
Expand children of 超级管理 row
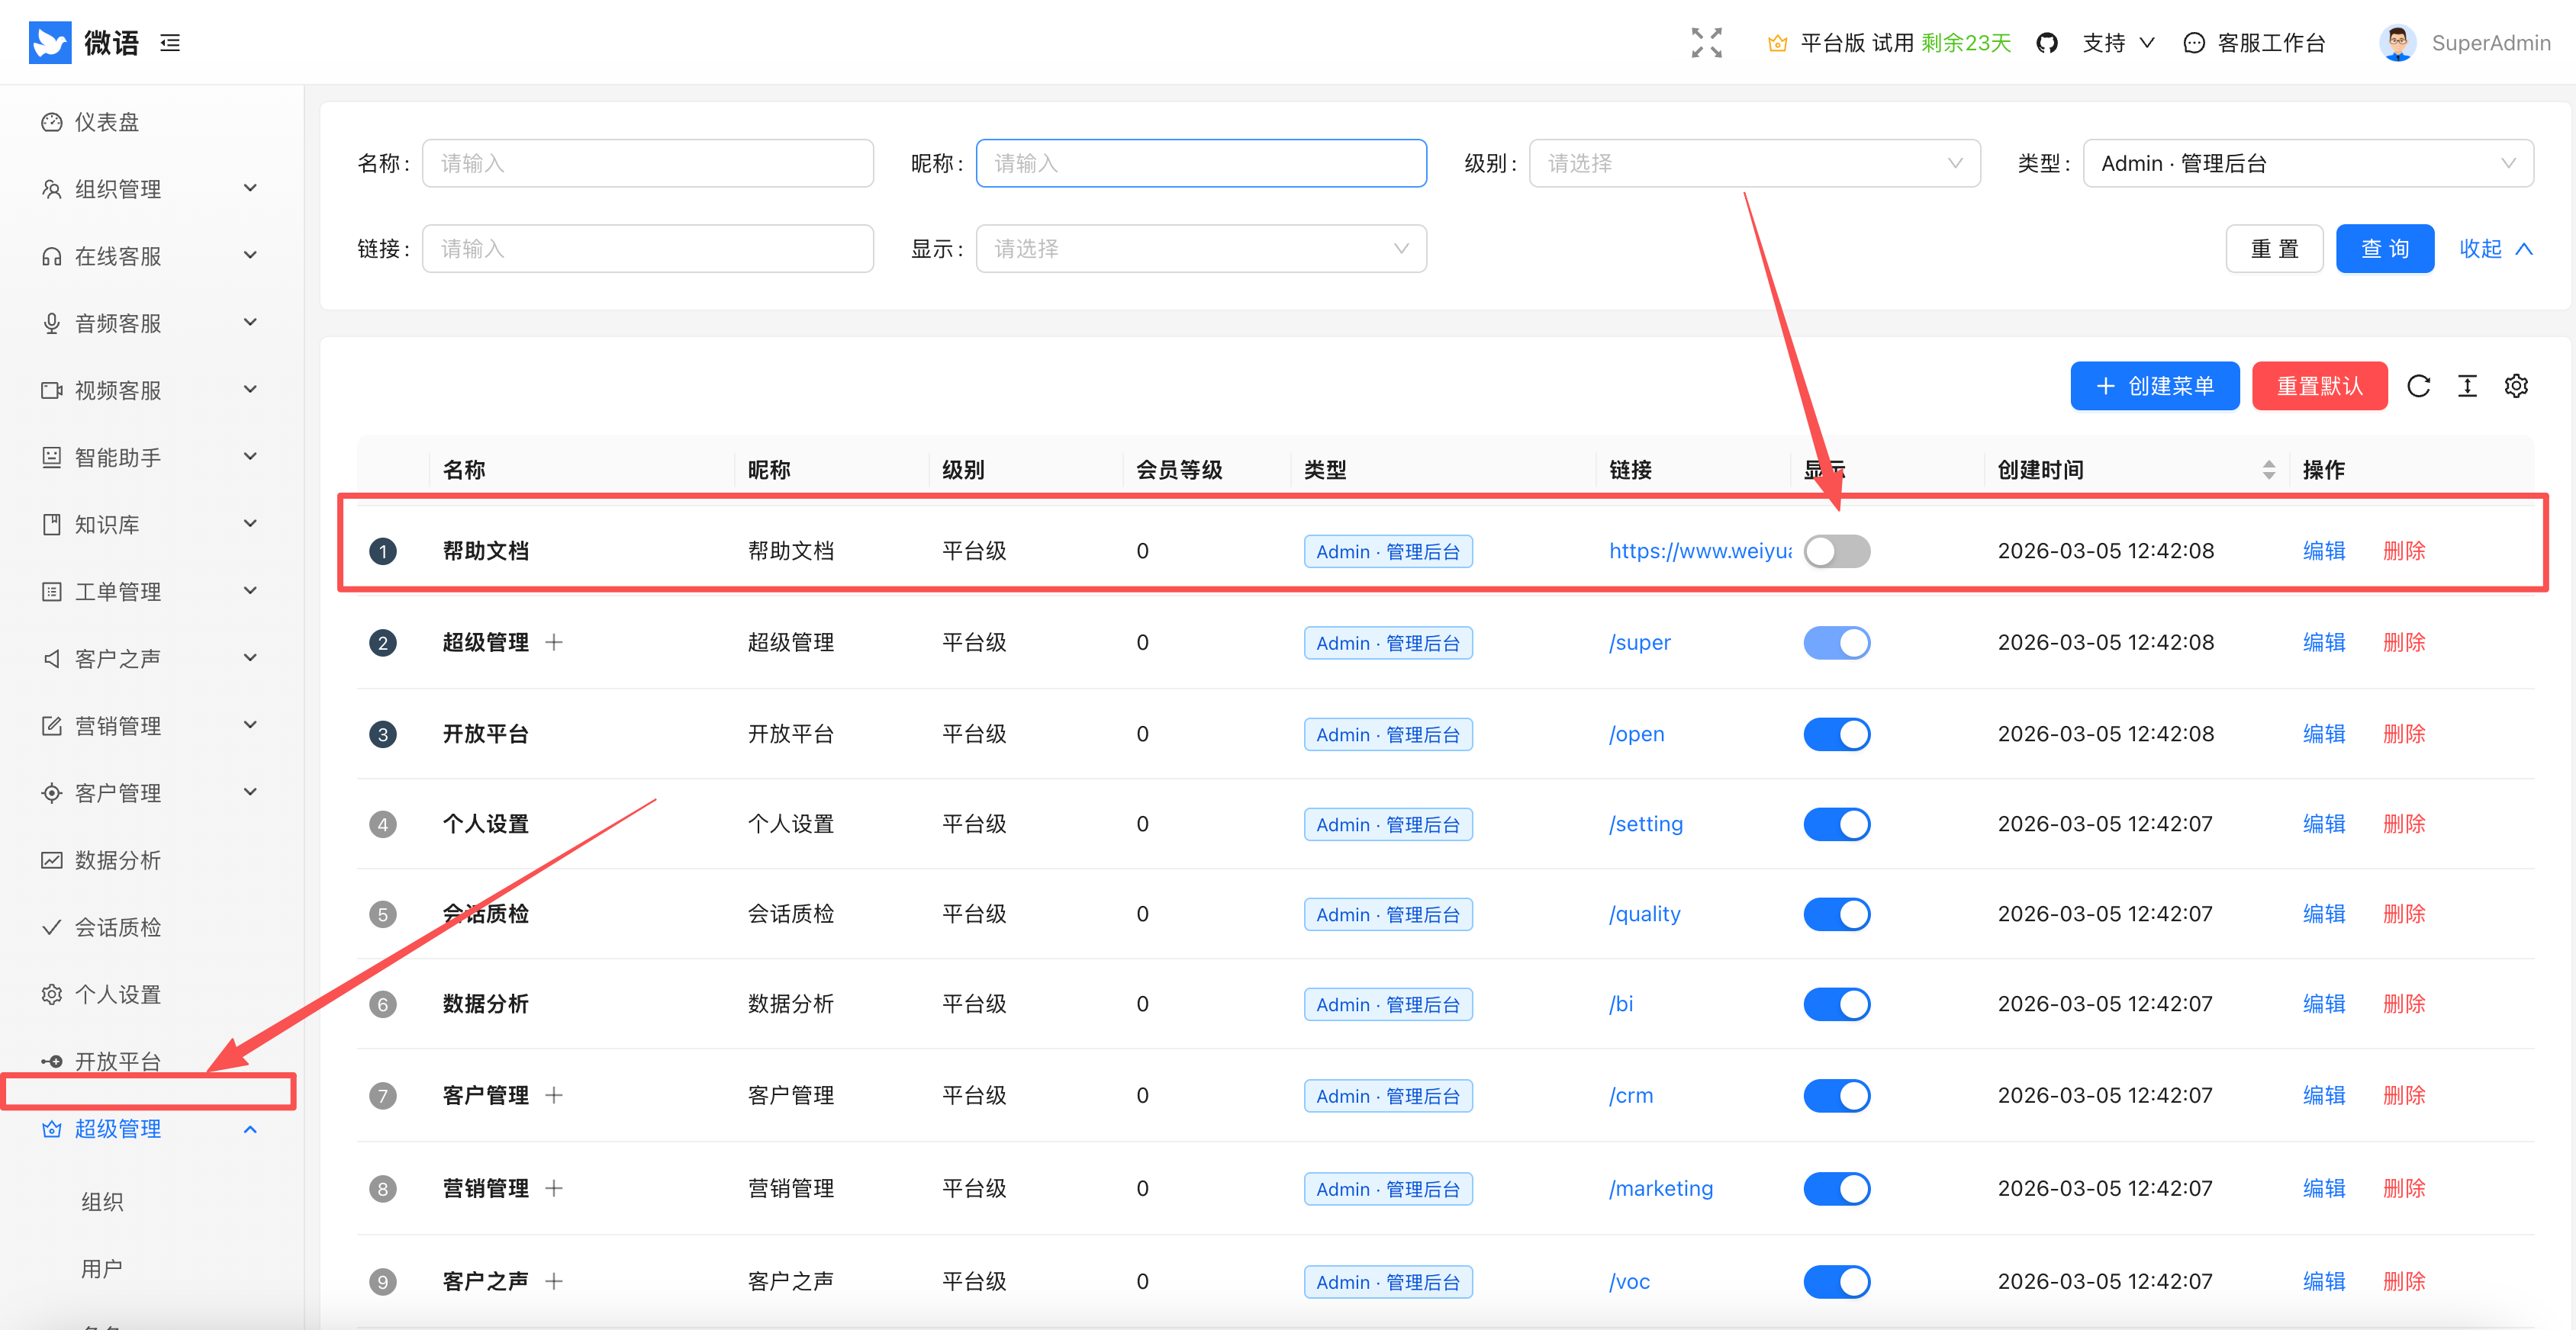coord(554,641)
